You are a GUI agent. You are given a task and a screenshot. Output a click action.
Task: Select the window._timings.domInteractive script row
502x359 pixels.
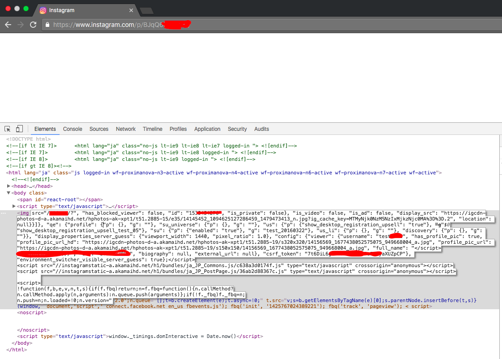coord(140,336)
